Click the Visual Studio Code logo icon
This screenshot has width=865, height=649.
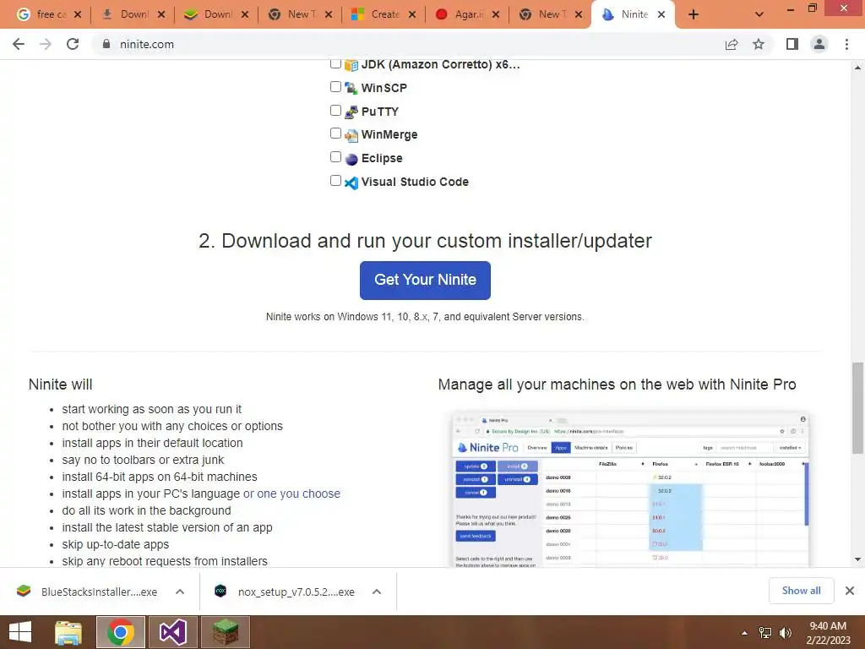351,183
